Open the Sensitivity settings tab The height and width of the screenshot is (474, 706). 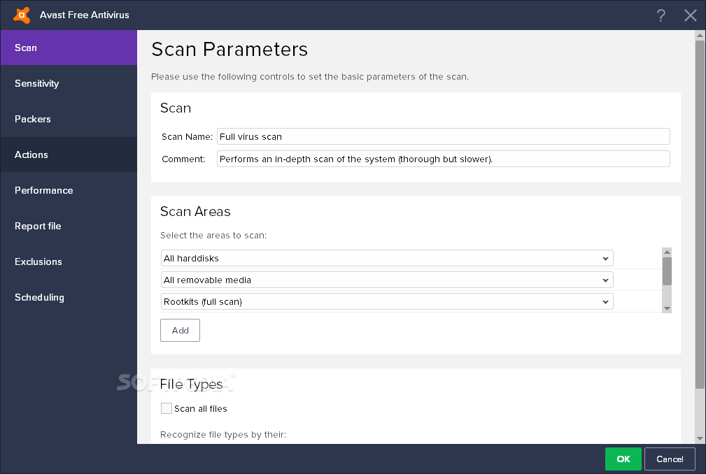[x=69, y=83]
